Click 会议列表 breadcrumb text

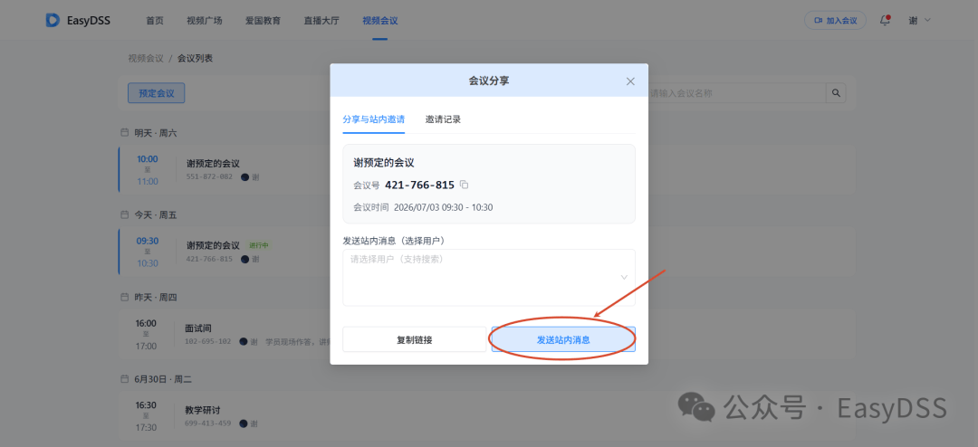click(196, 58)
